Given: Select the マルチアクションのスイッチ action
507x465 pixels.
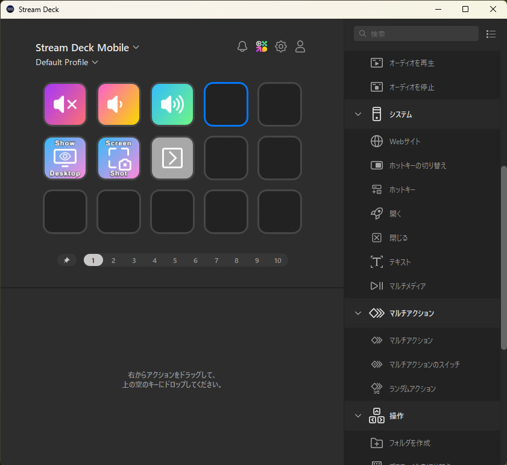Looking at the screenshot, I should coord(422,364).
